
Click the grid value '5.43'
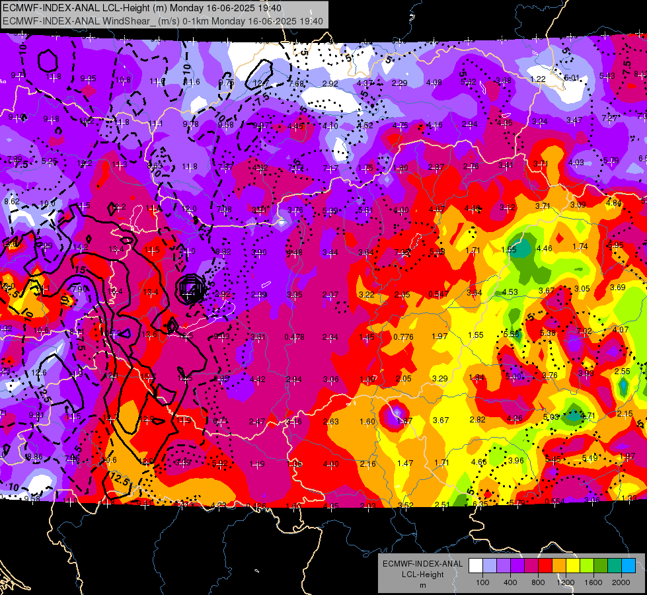[607, 76]
